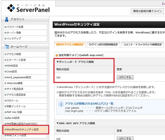Open 自動インストール menu link
This screenshot has height=140, width=165.
pyautogui.click(x=25, y=106)
